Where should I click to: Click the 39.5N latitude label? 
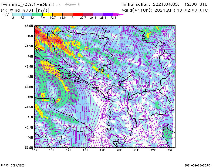pos(29,148)
